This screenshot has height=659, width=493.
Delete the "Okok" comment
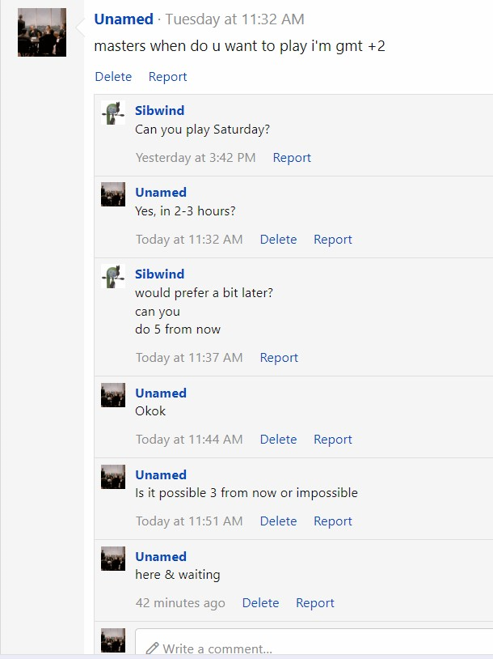pos(279,439)
